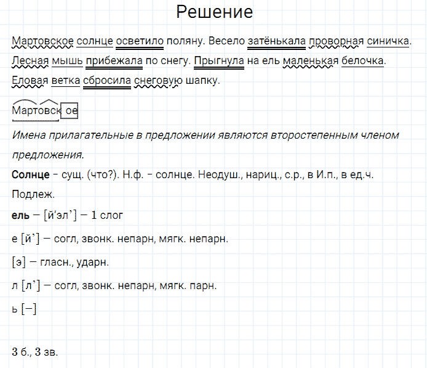Select the verb "Прыгнула" in the second line
Screen dimensions: 427x368
point(214,62)
